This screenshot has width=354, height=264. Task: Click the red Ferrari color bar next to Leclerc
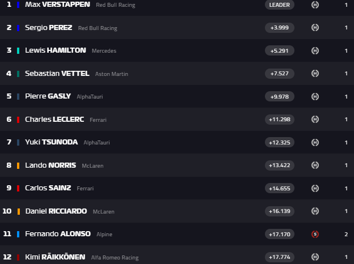pos(18,120)
